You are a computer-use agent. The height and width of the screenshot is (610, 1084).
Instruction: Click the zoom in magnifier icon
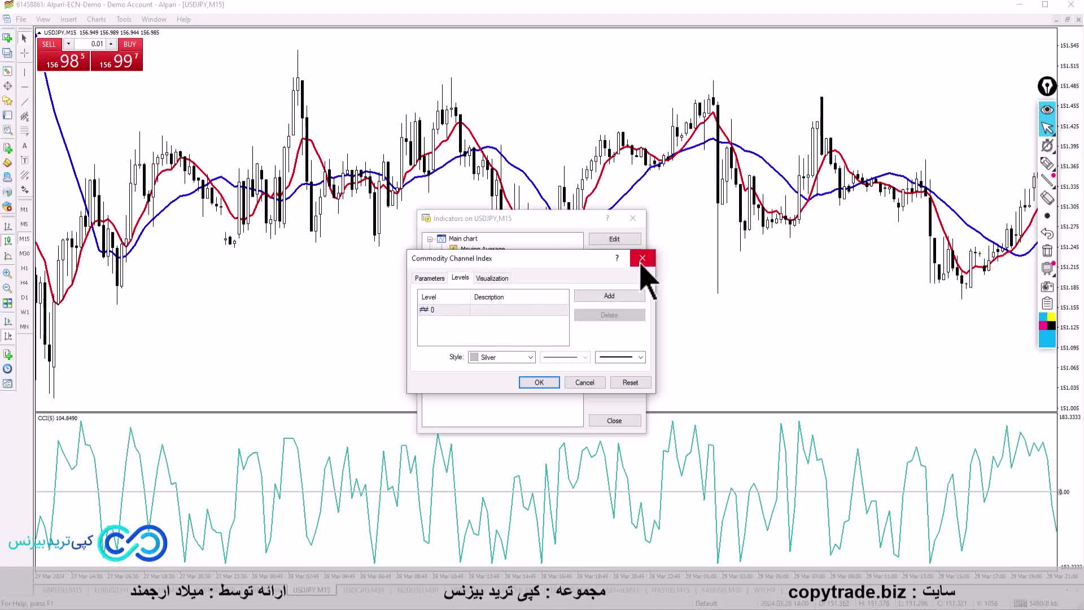tap(7, 273)
